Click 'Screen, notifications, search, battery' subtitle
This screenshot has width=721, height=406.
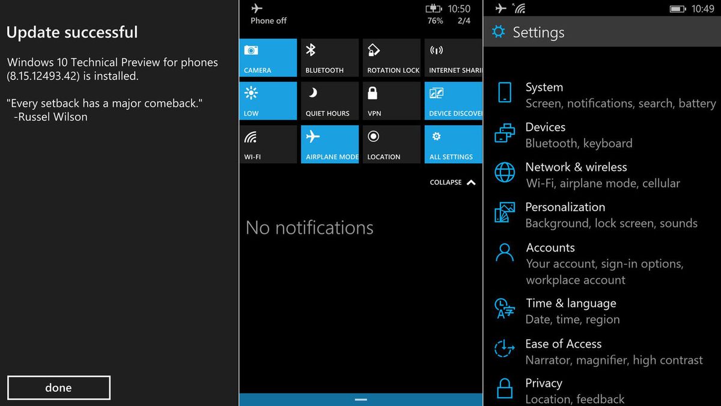(621, 103)
